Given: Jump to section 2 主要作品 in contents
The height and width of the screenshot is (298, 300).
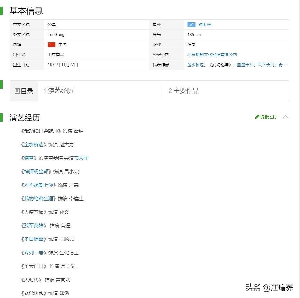Looking at the screenshot, I should pyautogui.click(x=183, y=91).
